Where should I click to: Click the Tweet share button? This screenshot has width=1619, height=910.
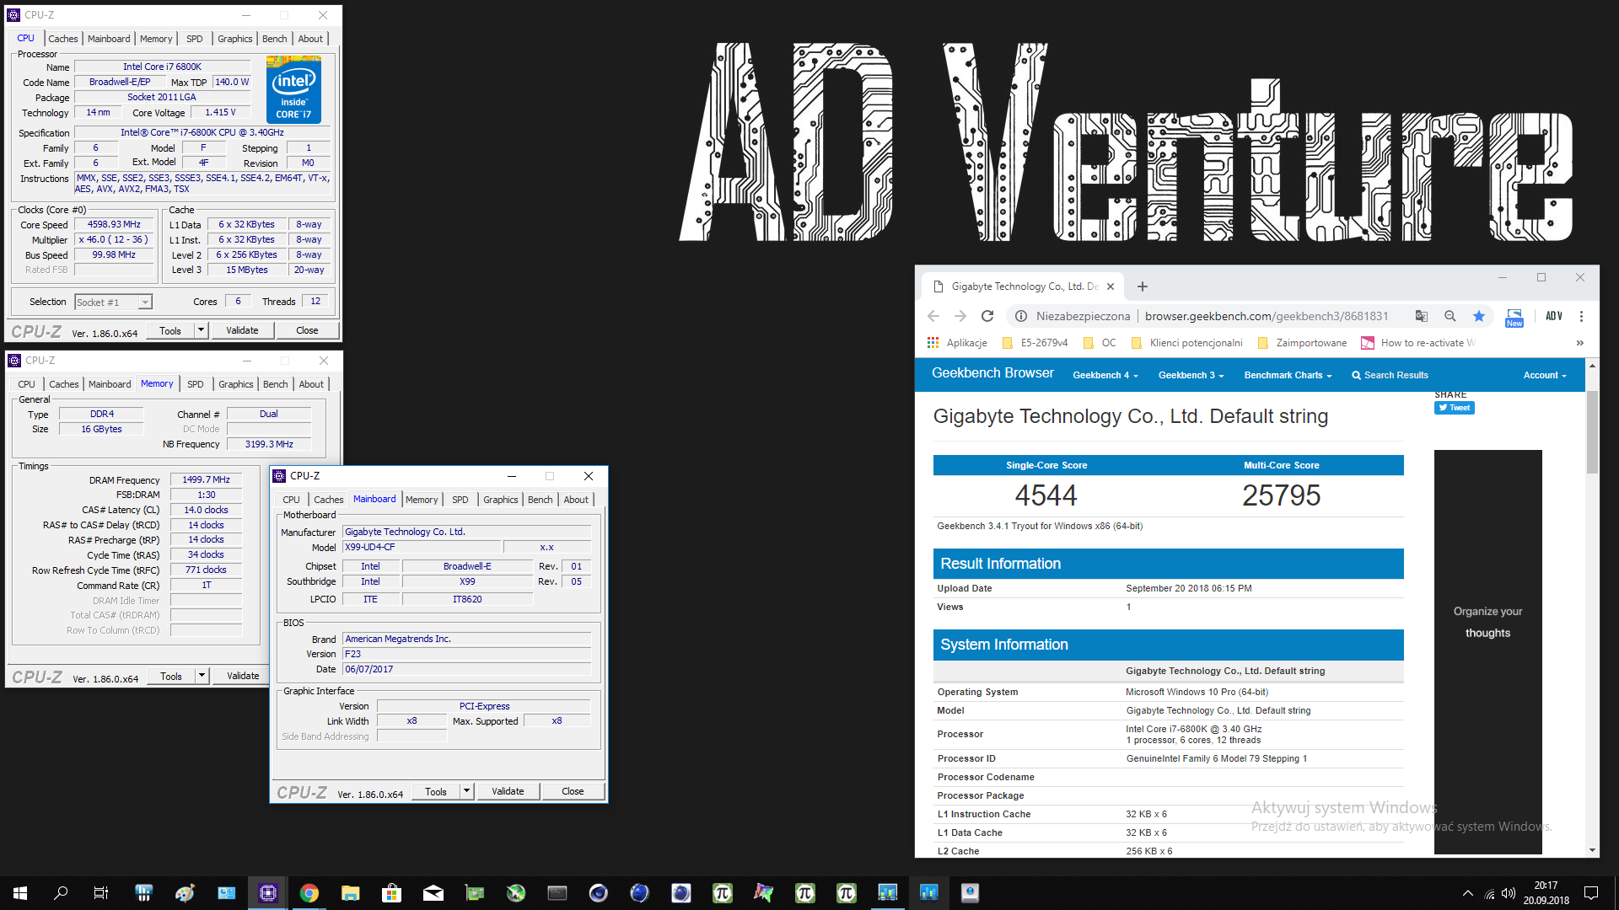tap(1455, 408)
